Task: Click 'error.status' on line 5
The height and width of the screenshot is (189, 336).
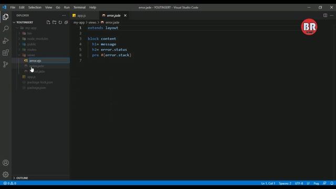Action: (114, 49)
